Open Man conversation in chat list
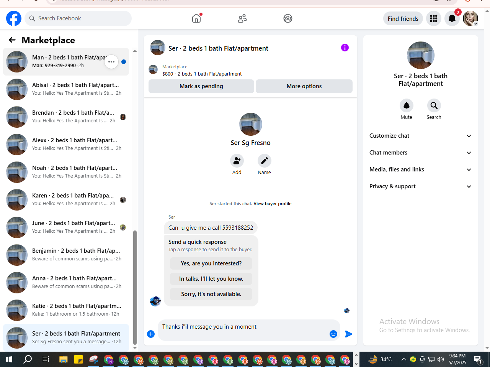490x367 pixels. tap(66, 62)
